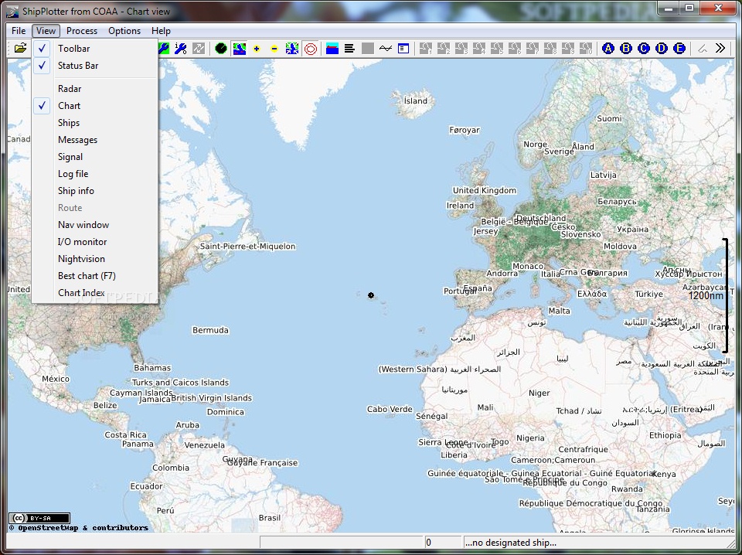This screenshot has height=555, width=742.
Task: Click the grey double-arrow toolbar icon
Action: tap(199, 48)
